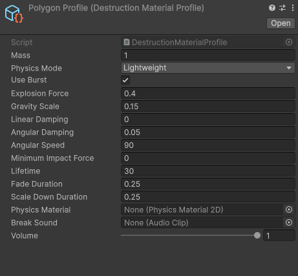Open the Break Sound object picker
The image size is (298, 276).
tap(289, 222)
